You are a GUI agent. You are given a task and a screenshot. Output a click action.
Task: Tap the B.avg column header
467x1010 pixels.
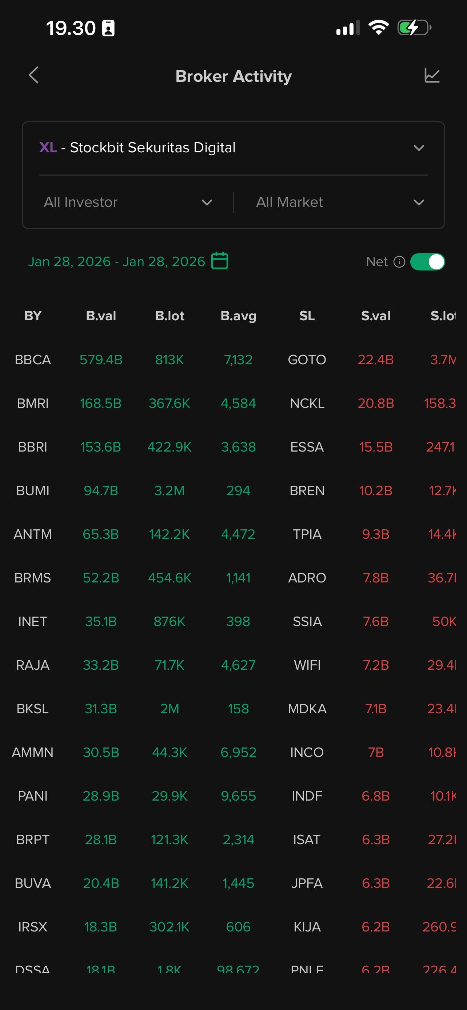tap(238, 316)
